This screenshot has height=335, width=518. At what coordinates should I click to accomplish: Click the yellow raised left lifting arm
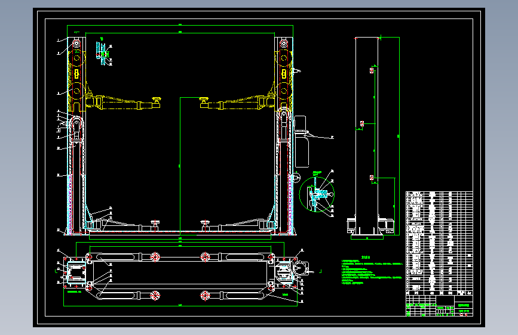coord(123,103)
